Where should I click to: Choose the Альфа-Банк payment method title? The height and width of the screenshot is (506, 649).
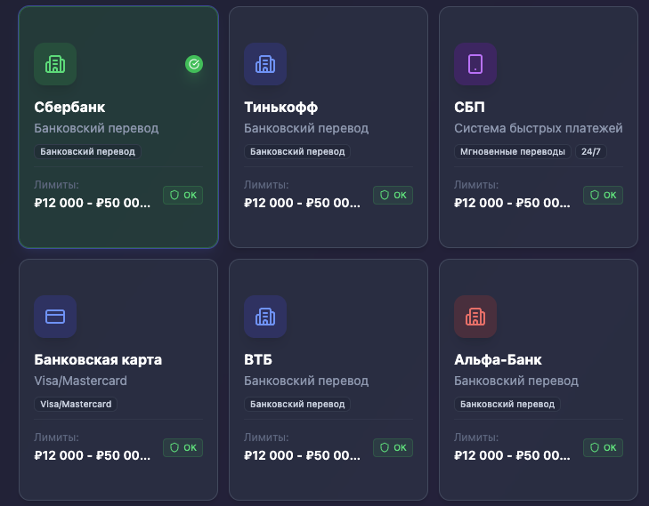click(498, 360)
